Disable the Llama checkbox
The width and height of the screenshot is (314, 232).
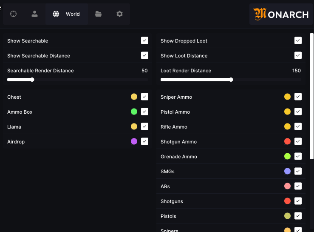[x=144, y=126]
